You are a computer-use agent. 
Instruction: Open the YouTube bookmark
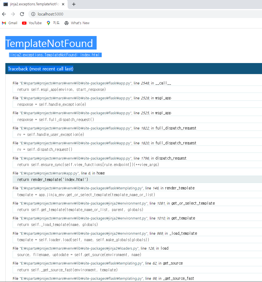point(32,23)
